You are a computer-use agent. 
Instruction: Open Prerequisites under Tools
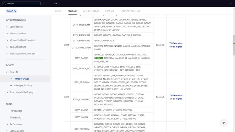pos(16,111)
